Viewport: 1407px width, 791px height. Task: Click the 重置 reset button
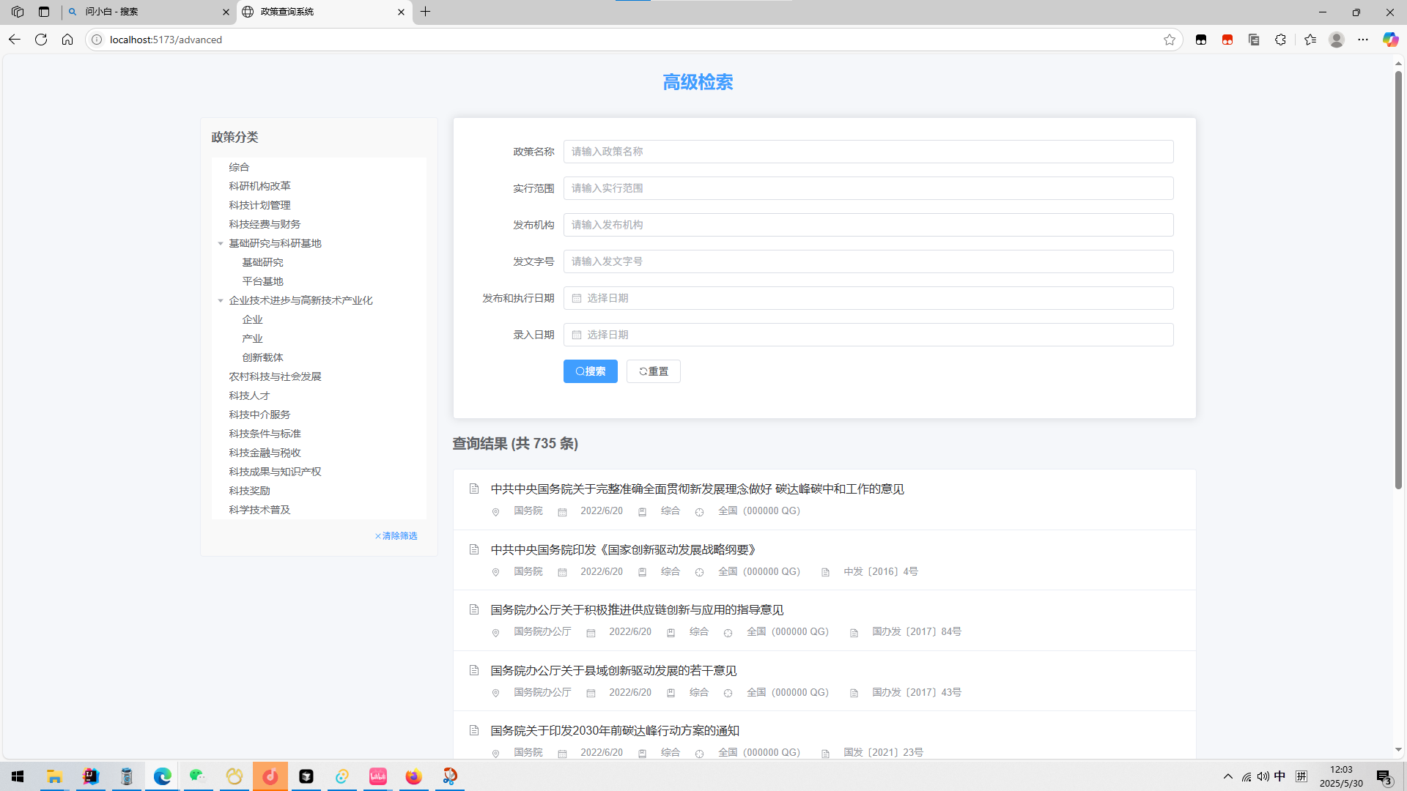pyautogui.click(x=653, y=371)
